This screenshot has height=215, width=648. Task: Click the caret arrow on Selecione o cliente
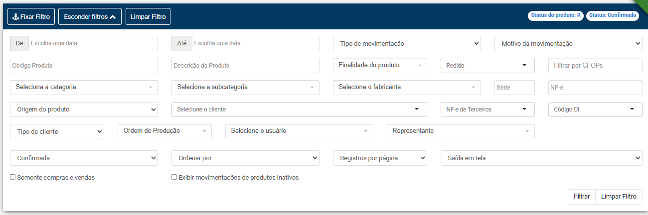(417, 109)
